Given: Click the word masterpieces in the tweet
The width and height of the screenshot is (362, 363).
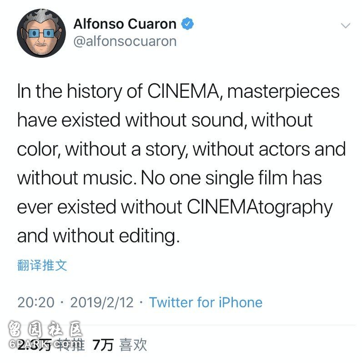Looking at the screenshot, I should 283,91.
